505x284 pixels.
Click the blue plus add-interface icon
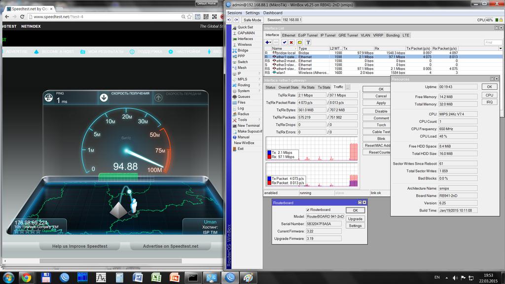click(268, 42)
